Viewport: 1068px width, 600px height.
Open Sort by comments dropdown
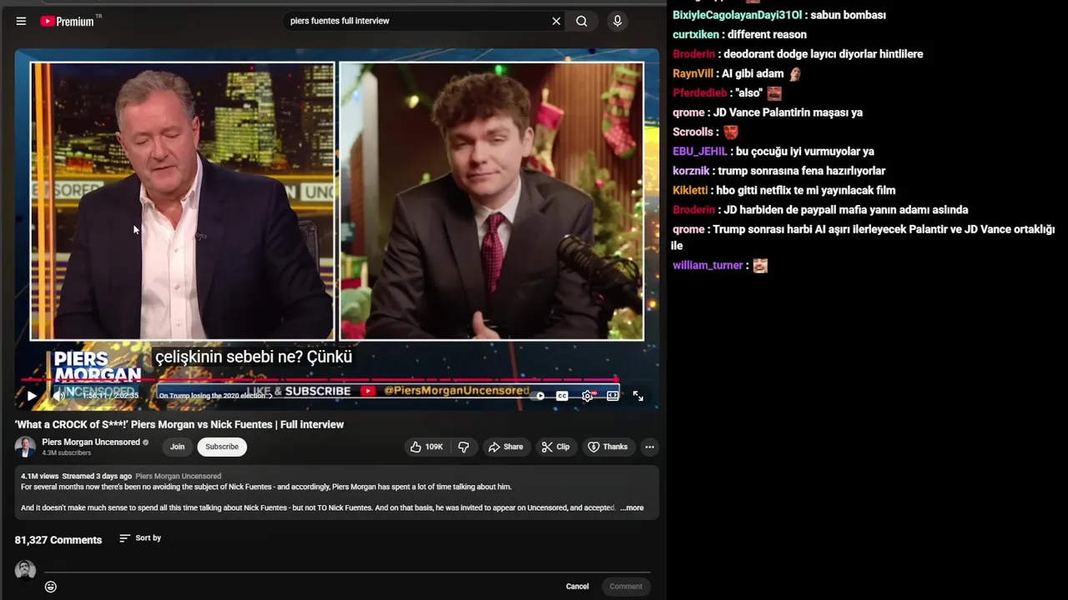[140, 538]
